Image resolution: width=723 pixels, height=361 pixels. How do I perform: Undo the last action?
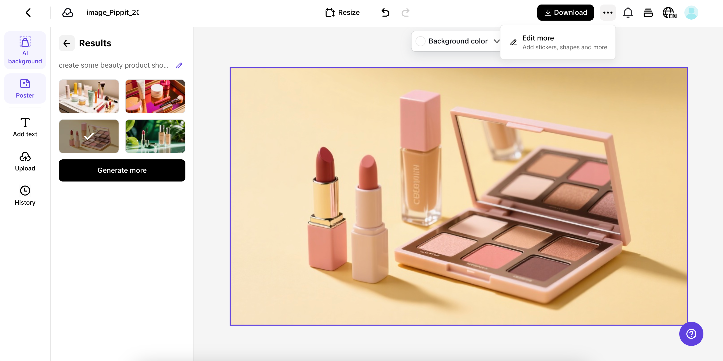point(385,12)
